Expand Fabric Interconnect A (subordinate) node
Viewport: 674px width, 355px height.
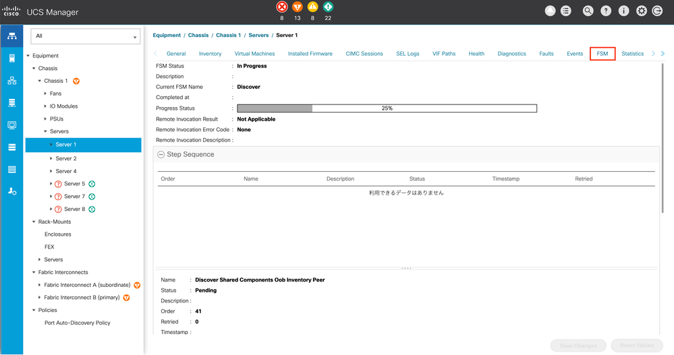(x=40, y=285)
